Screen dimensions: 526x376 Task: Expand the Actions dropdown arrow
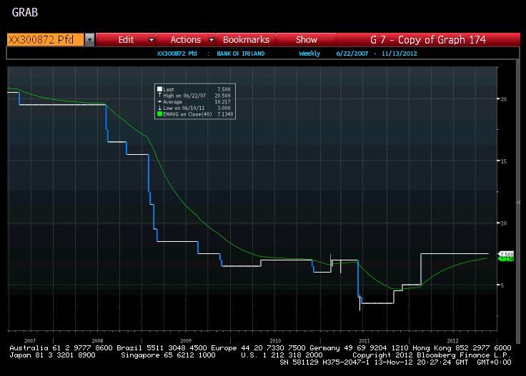[x=212, y=40]
